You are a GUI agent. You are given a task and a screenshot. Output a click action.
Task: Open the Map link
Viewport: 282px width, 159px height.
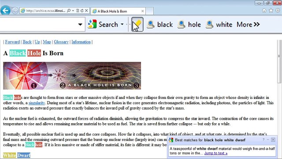coord(47,42)
